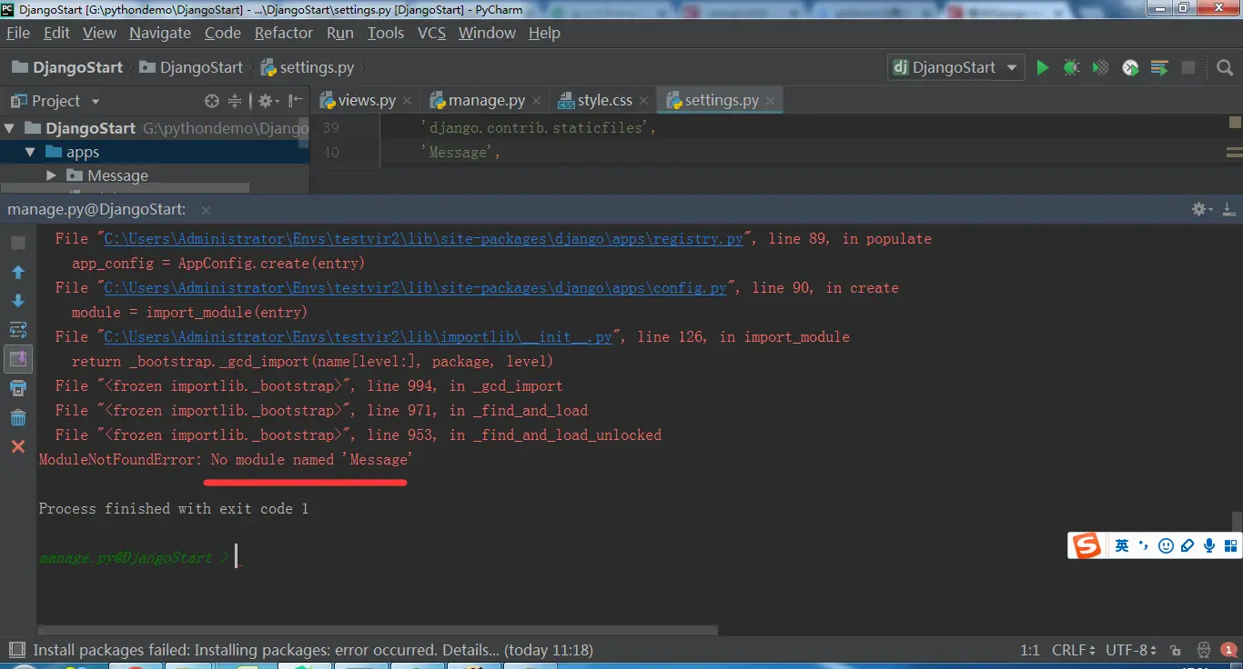Open the importlib __init__.py traceback link
Screen dimensions: 1243x669
pos(359,336)
